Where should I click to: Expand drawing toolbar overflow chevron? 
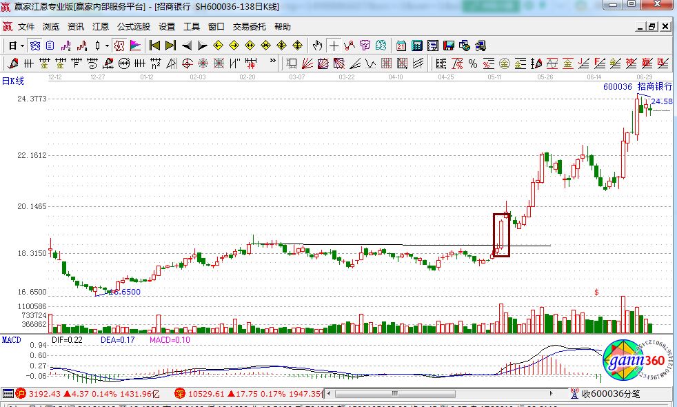(272, 64)
